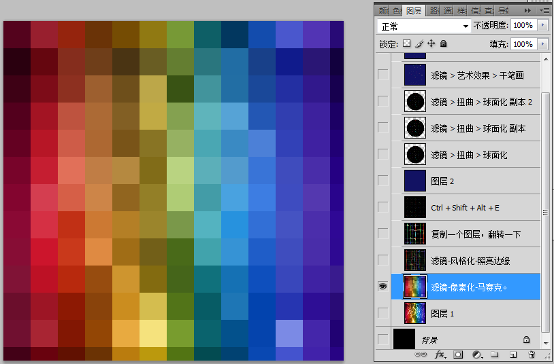
Task: Switch to the 路径 paths tab
Action: [434, 11]
